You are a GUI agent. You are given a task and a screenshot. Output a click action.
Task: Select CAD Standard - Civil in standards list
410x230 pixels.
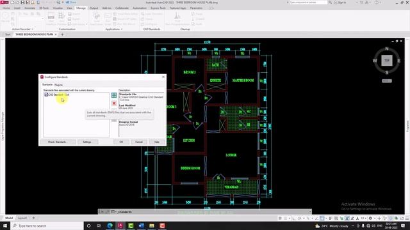tap(57, 95)
